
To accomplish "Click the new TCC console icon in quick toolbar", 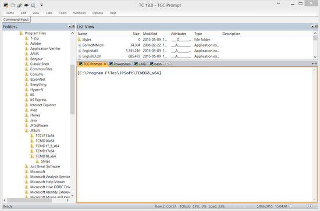I will click(x=6, y=5).
